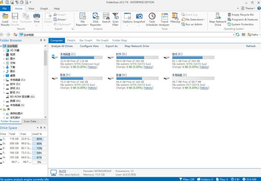Click Empty Recycle Bin
The height and width of the screenshot is (181, 261).
[240, 15]
